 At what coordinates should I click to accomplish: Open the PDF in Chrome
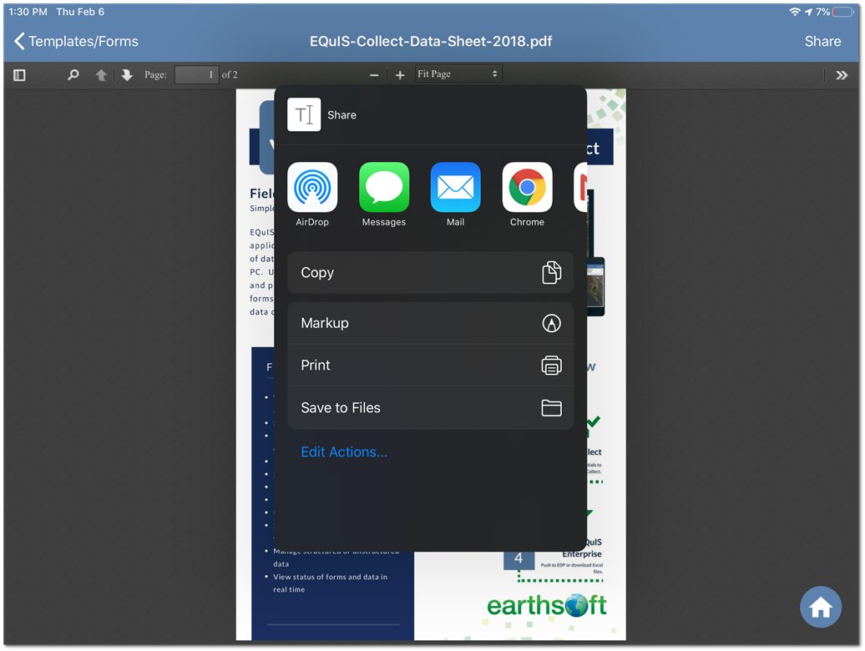pyautogui.click(x=527, y=187)
